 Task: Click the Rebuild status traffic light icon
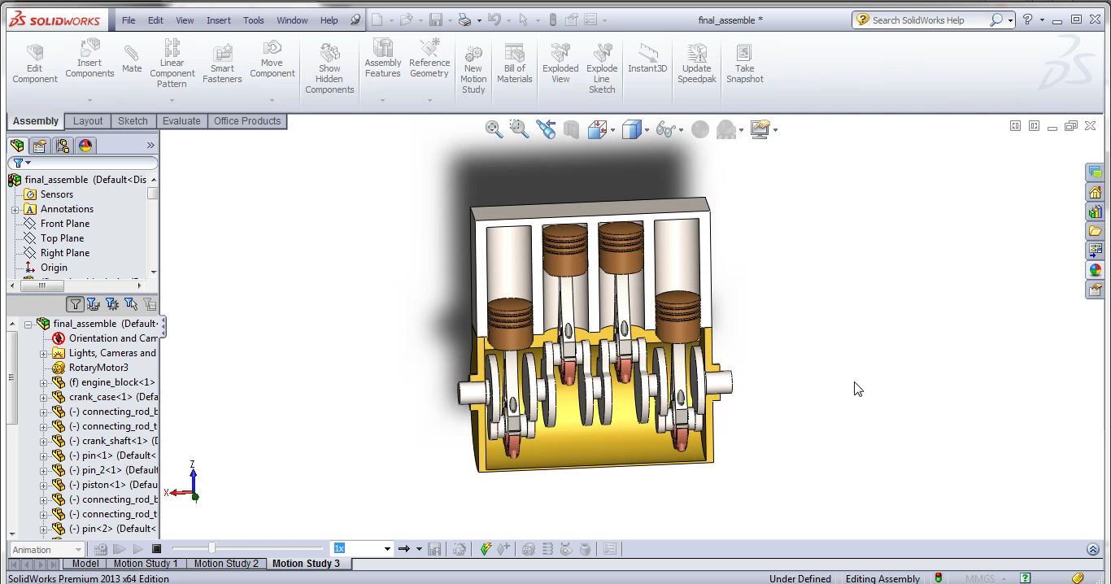click(x=939, y=578)
